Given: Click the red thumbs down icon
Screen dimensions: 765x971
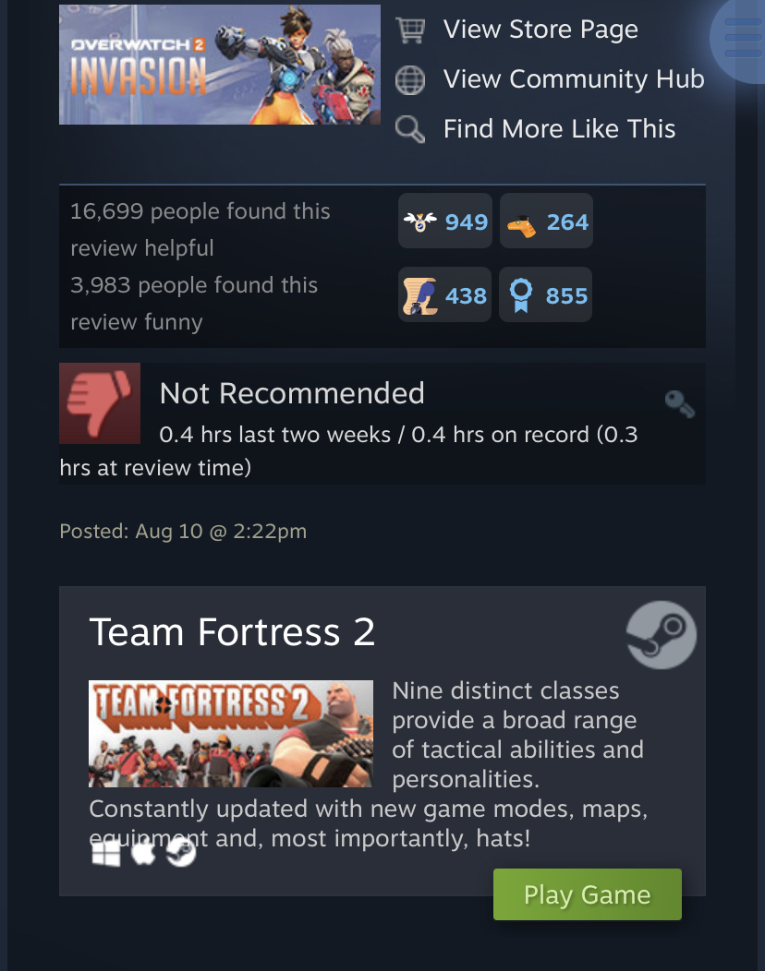Looking at the screenshot, I should pos(100,403).
